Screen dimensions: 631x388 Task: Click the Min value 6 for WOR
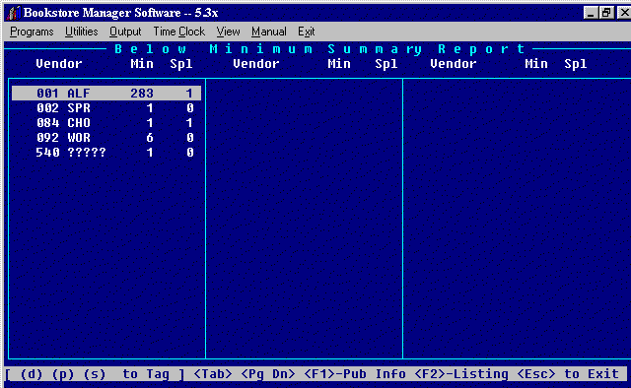150,138
